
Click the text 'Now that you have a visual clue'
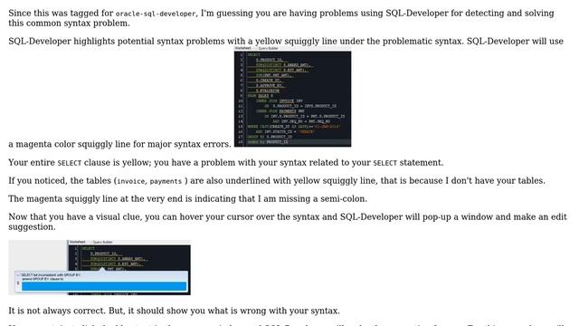(x=74, y=216)
